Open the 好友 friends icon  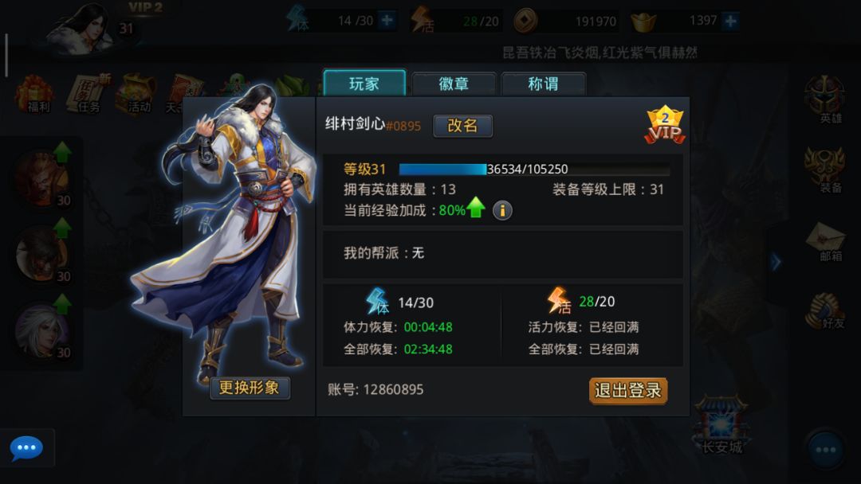tap(826, 310)
